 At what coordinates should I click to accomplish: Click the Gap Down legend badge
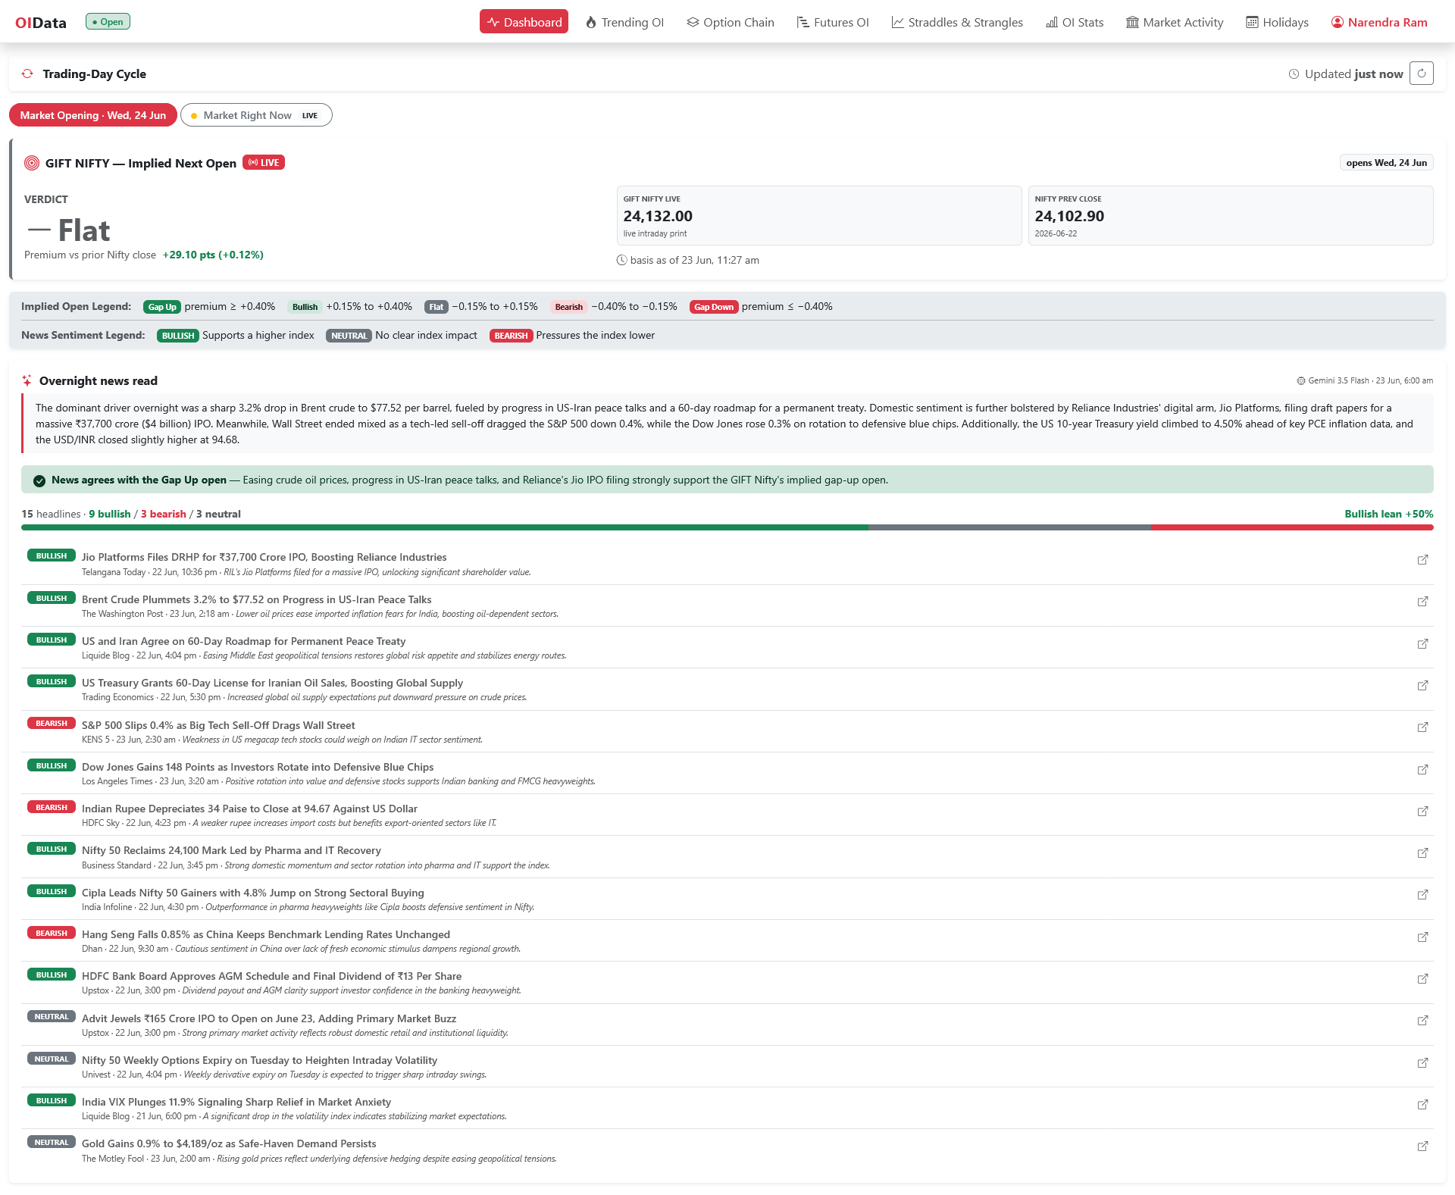pyautogui.click(x=714, y=307)
